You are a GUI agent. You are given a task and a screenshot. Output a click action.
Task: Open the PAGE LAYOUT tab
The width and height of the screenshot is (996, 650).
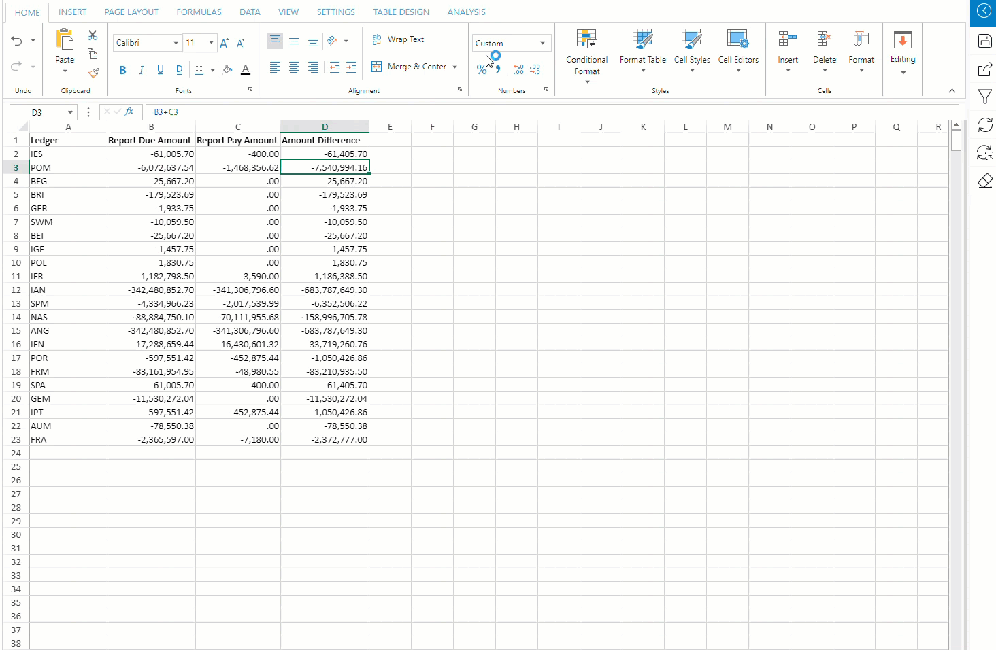(x=131, y=12)
